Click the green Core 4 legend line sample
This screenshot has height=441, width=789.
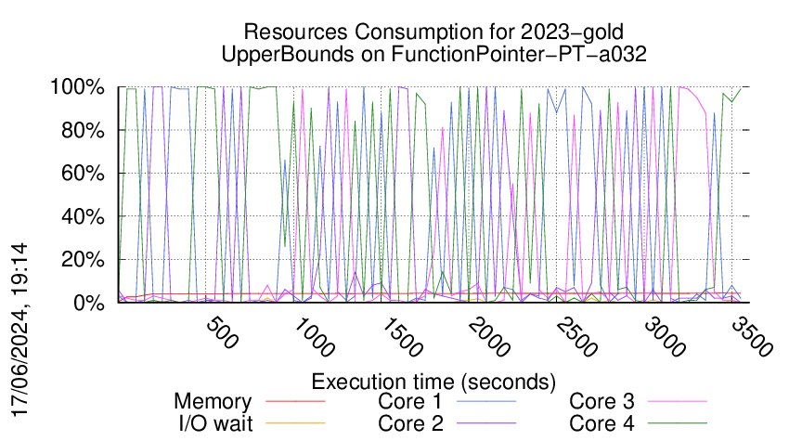(678, 422)
